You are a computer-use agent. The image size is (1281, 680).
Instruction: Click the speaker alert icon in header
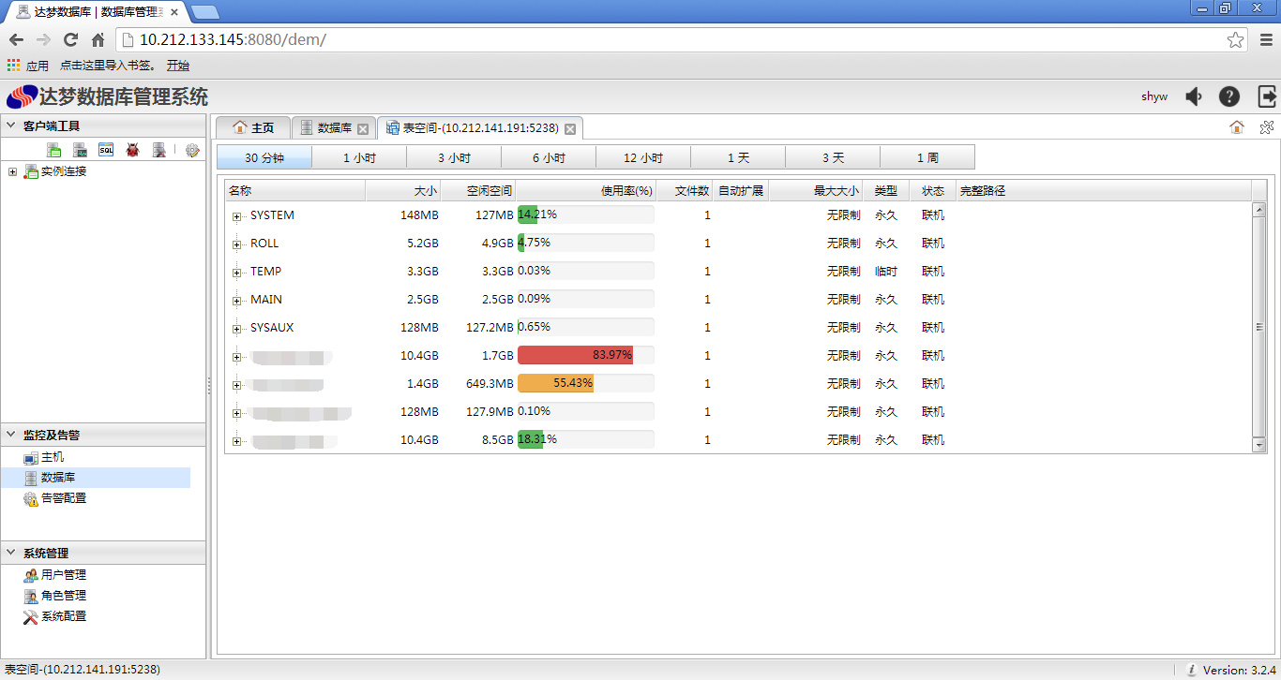coord(1194,96)
